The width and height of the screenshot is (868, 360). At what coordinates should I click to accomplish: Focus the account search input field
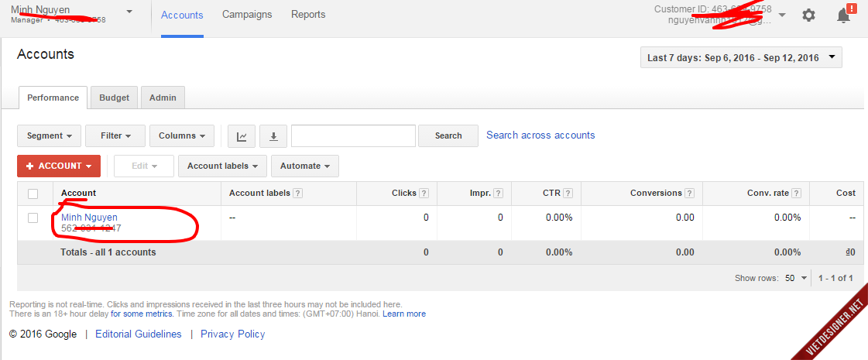tap(353, 135)
